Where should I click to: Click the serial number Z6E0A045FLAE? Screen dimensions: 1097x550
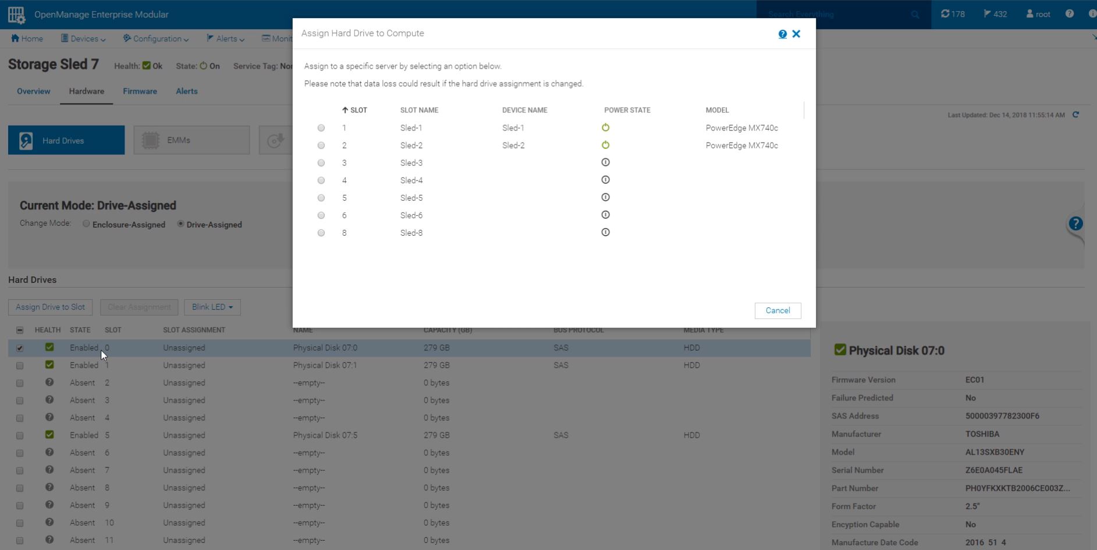pos(994,470)
